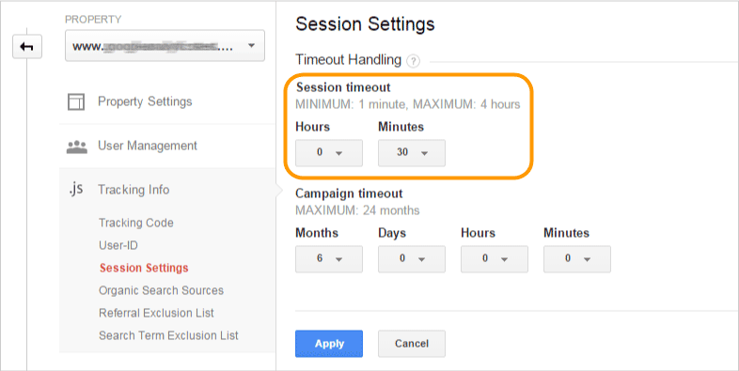Open Session timeout Hours dropdown
This screenshot has width=739, height=371.
click(x=329, y=152)
